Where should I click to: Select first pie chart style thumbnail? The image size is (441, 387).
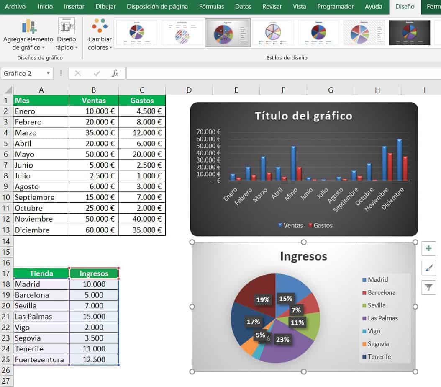tap(137, 33)
